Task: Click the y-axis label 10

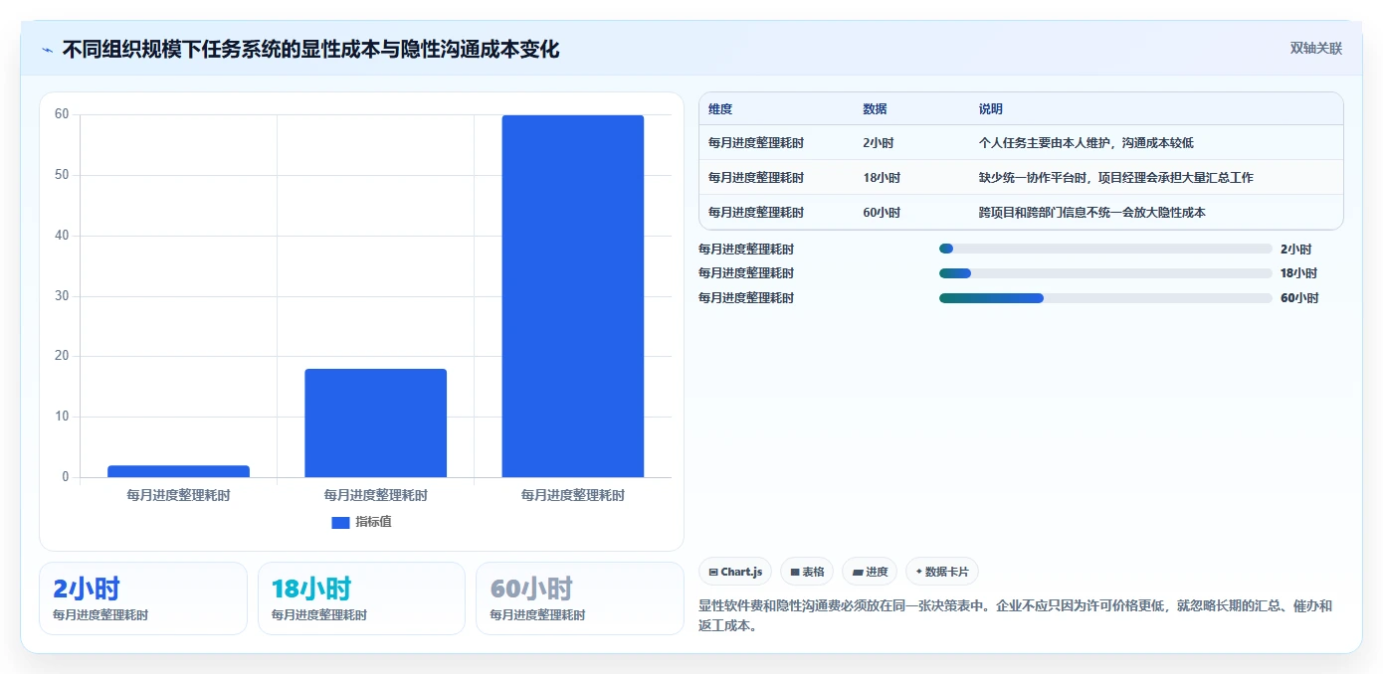Action: pyautogui.click(x=62, y=417)
